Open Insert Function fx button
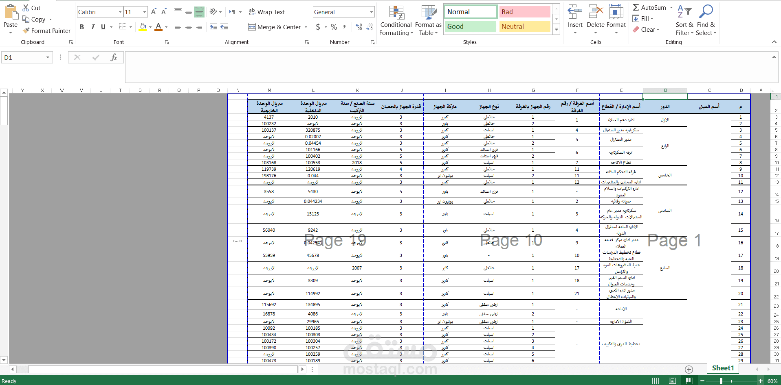Viewport: 781px width, 385px height. click(114, 57)
